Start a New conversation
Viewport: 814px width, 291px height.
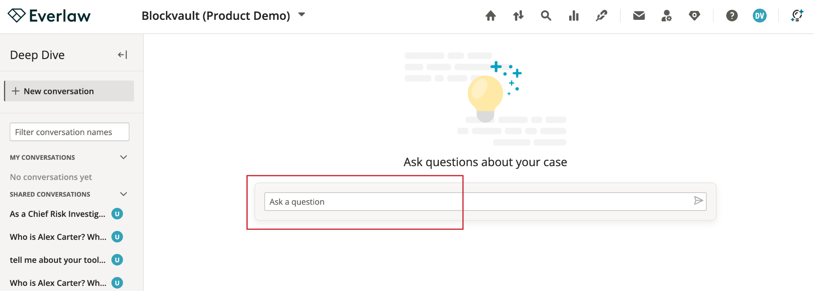(69, 91)
